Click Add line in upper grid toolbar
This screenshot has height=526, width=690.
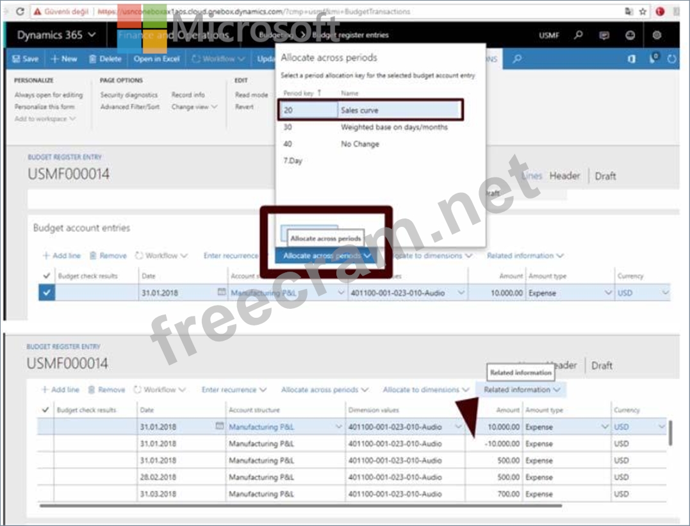coord(62,256)
